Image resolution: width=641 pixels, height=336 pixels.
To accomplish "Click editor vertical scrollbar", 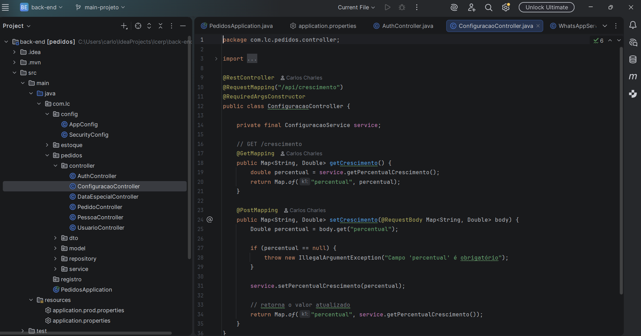I will (x=621, y=170).
